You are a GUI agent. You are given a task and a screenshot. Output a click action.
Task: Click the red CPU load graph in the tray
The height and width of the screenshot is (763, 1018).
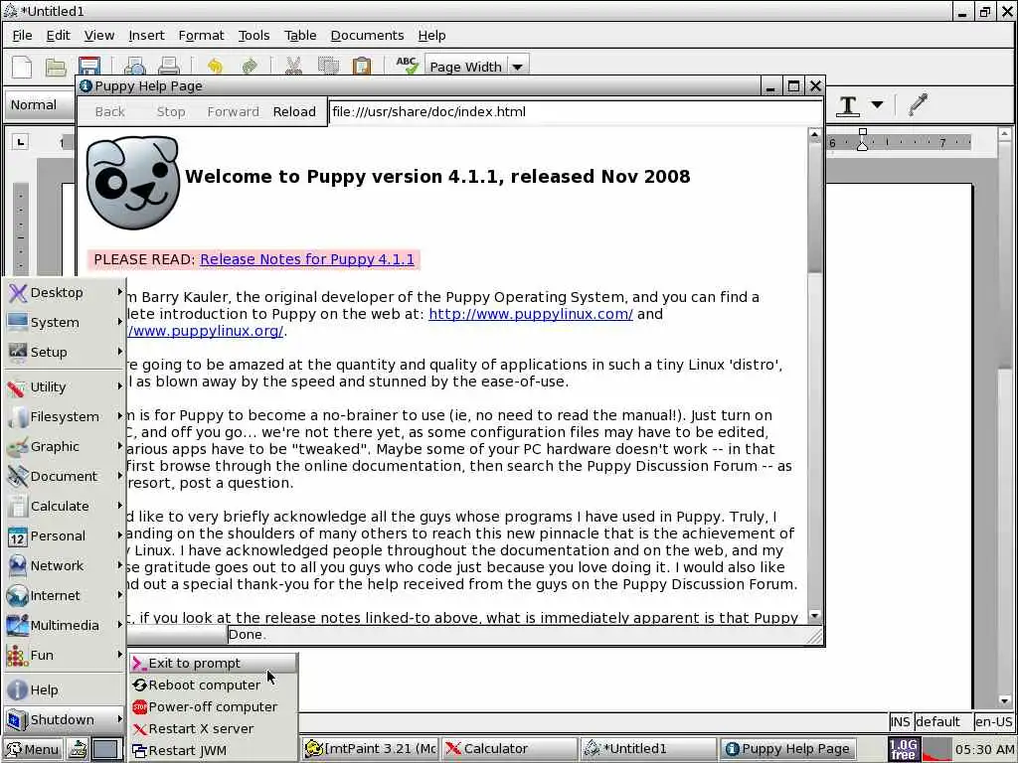point(936,749)
